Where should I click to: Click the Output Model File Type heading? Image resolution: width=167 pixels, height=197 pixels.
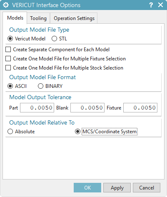tap(39, 30)
